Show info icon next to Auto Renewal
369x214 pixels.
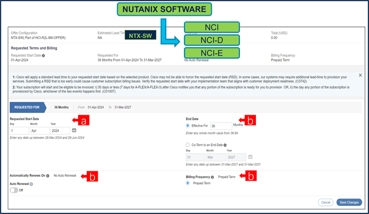[x=31, y=184]
